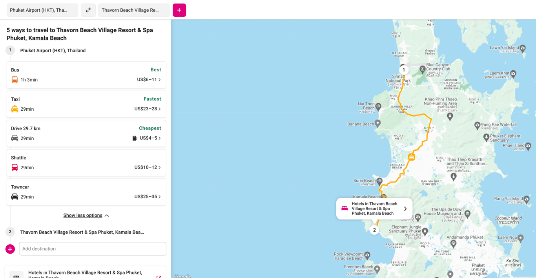The height and width of the screenshot is (278, 536).
Task: Collapse list with Show less options
Action: click(86, 216)
